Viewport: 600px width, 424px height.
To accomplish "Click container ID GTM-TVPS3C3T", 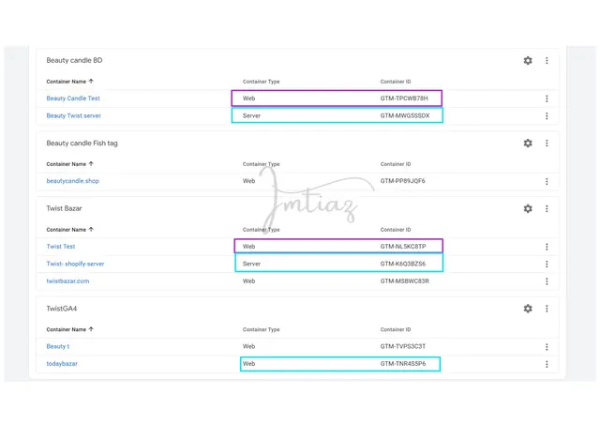I will click(403, 346).
